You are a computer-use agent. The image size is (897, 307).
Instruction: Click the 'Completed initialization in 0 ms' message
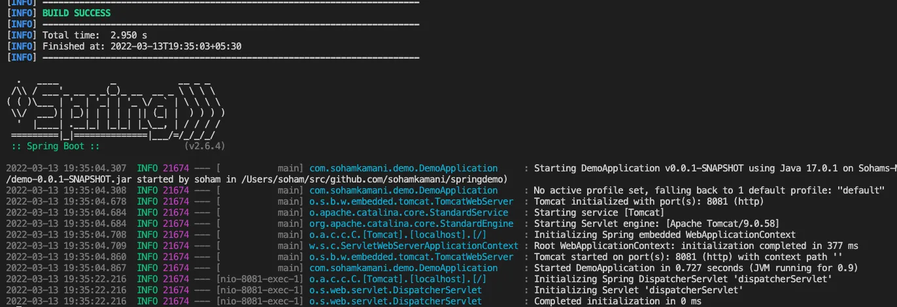pyautogui.click(x=617, y=301)
